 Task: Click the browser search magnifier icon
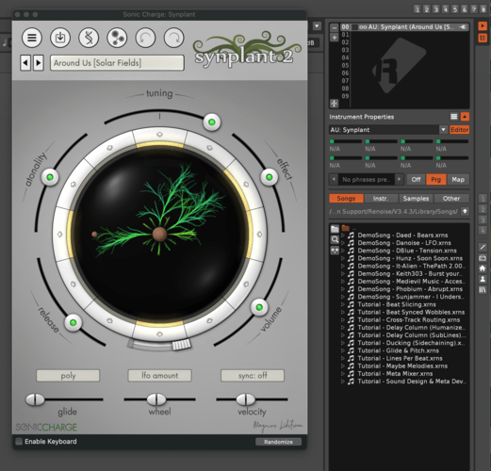[335, 240]
